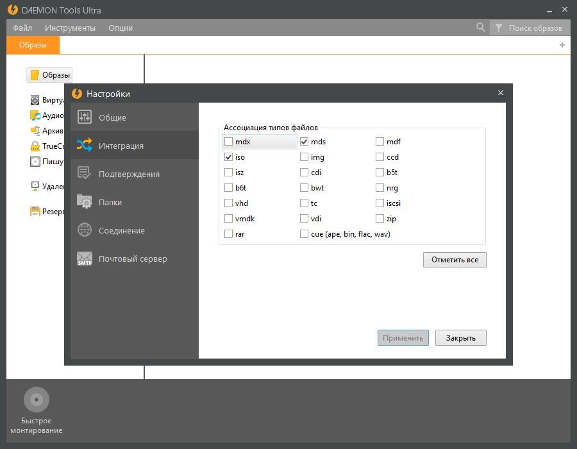Select the audio images music icon

click(35, 115)
